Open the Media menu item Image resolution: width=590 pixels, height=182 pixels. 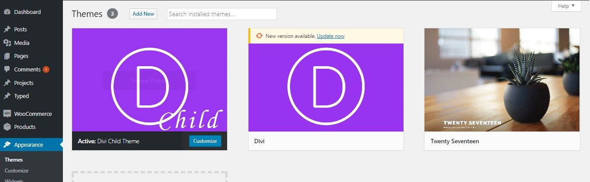click(31, 43)
